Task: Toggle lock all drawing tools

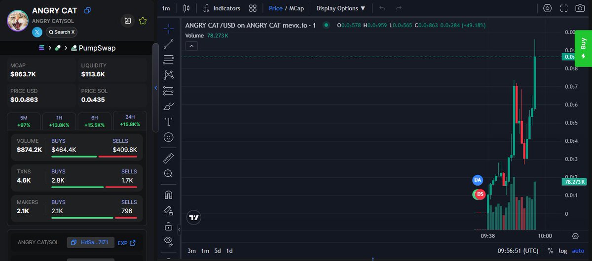Action: tap(169, 227)
